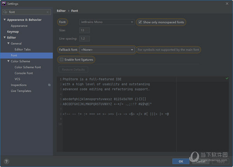Collapse the Appearance & Behavior tree node

click(5, 19)
